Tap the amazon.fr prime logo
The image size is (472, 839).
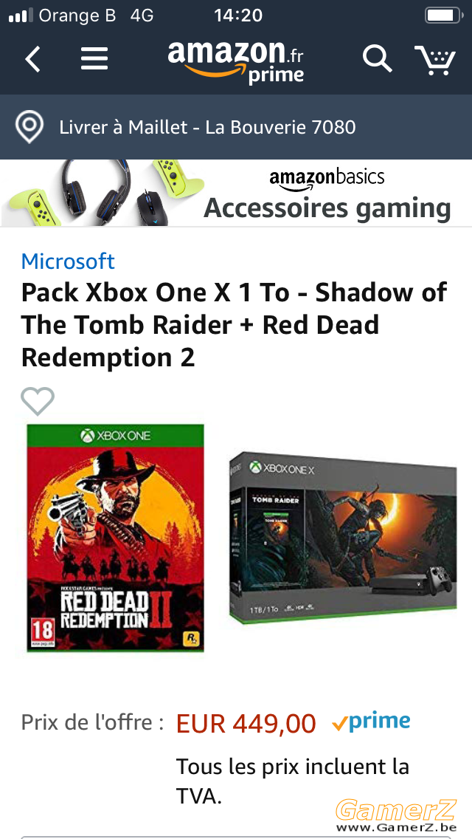point(236,63)
